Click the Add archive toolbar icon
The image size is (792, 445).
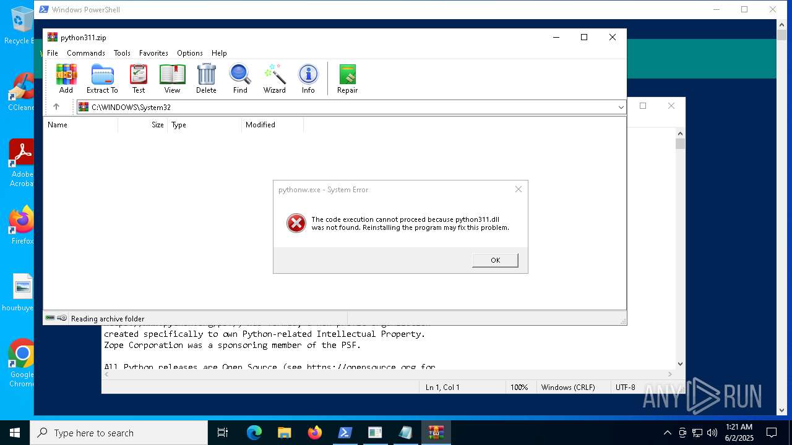[66, 78]
